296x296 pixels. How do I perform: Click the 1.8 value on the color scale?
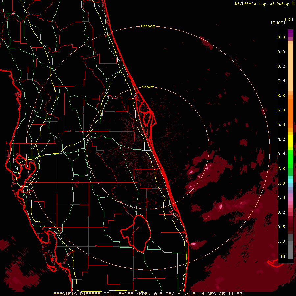coord(281,183)
